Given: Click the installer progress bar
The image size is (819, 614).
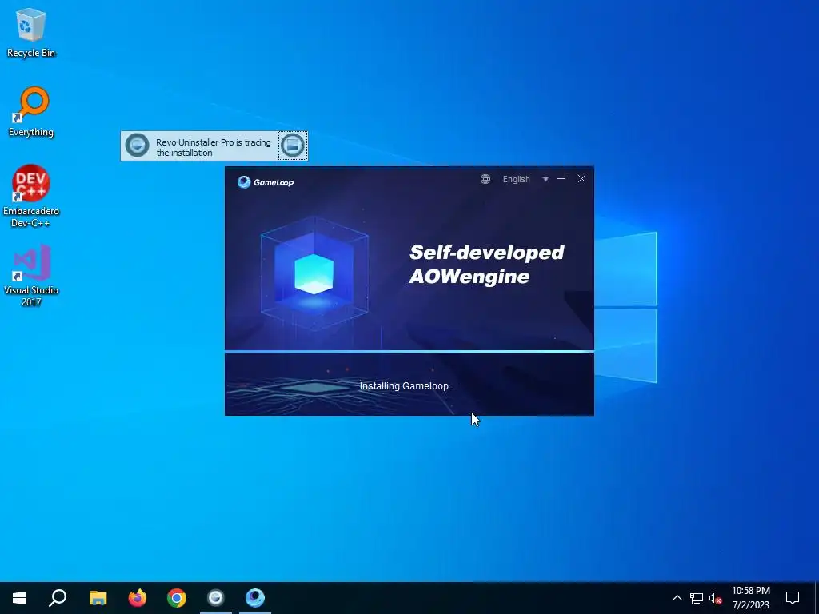Looking at the screenshot, I should pyautogui.click(x=409, y=352).
